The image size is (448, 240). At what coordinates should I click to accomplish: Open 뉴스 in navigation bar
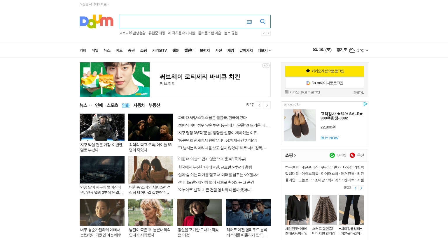click(107, 50)
